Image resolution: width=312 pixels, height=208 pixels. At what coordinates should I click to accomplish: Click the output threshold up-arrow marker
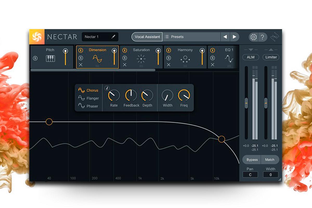(x=271, y=50)
